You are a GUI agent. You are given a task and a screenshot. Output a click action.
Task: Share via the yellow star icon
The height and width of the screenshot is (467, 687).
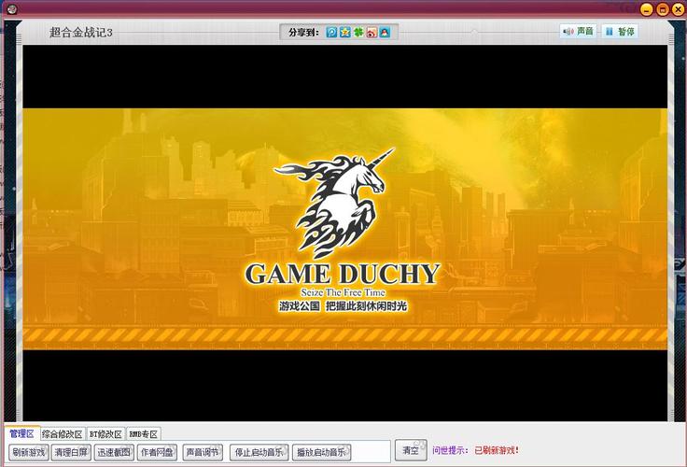click(x=344, y=32)
